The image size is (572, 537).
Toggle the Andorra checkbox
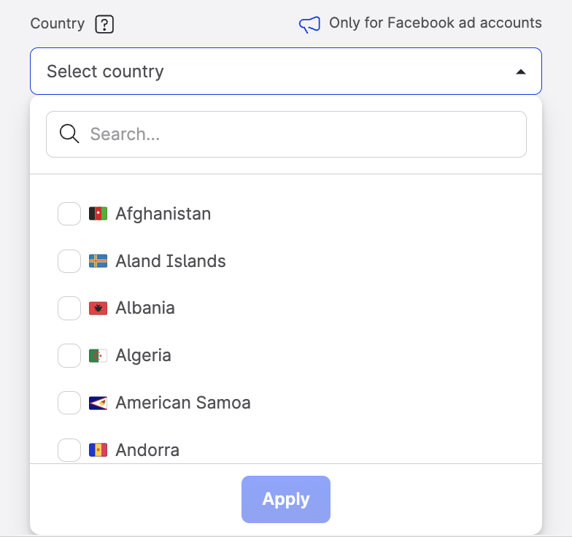pyautogui.click(x=69, y=450)
